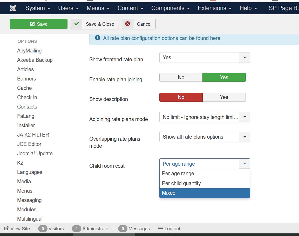Open Akeeba Backup in options sidebar
The height and width of the screenshot is (236, 299).
pyautogui.click(x=35, y=60)
